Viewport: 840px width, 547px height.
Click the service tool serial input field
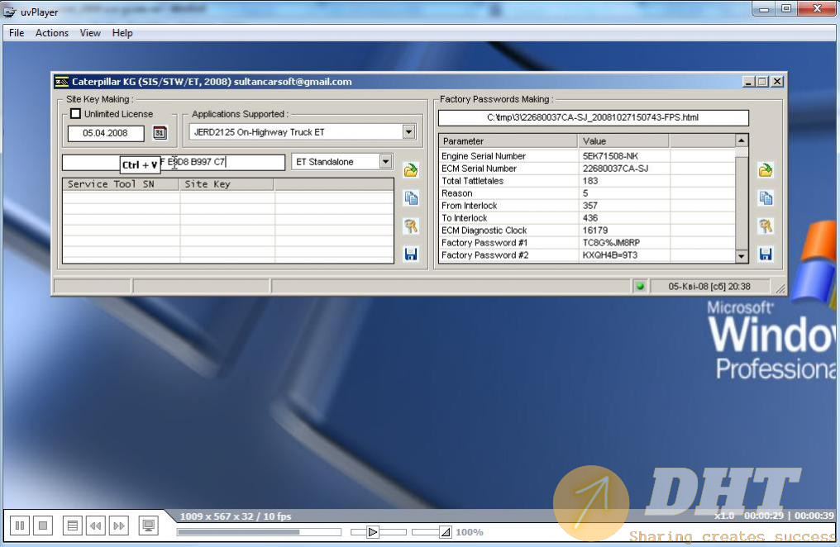click(x=174, y=162)
